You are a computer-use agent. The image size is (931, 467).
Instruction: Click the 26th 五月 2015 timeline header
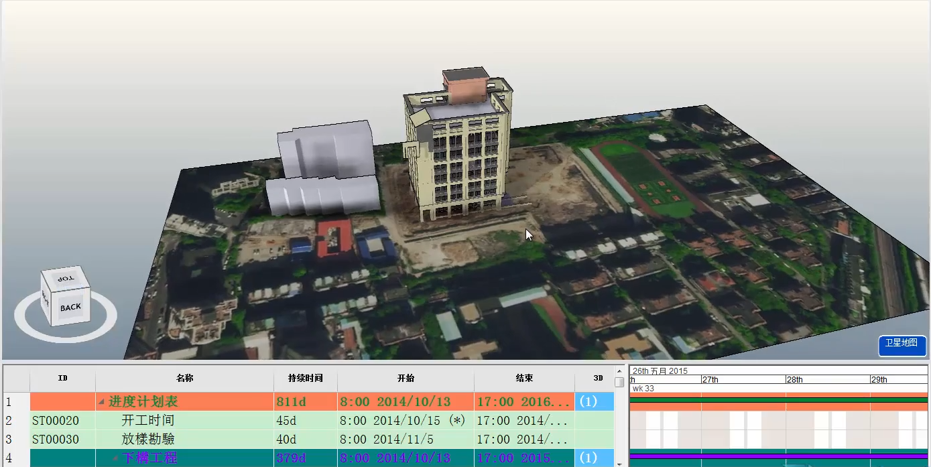(x=660, y=371)
